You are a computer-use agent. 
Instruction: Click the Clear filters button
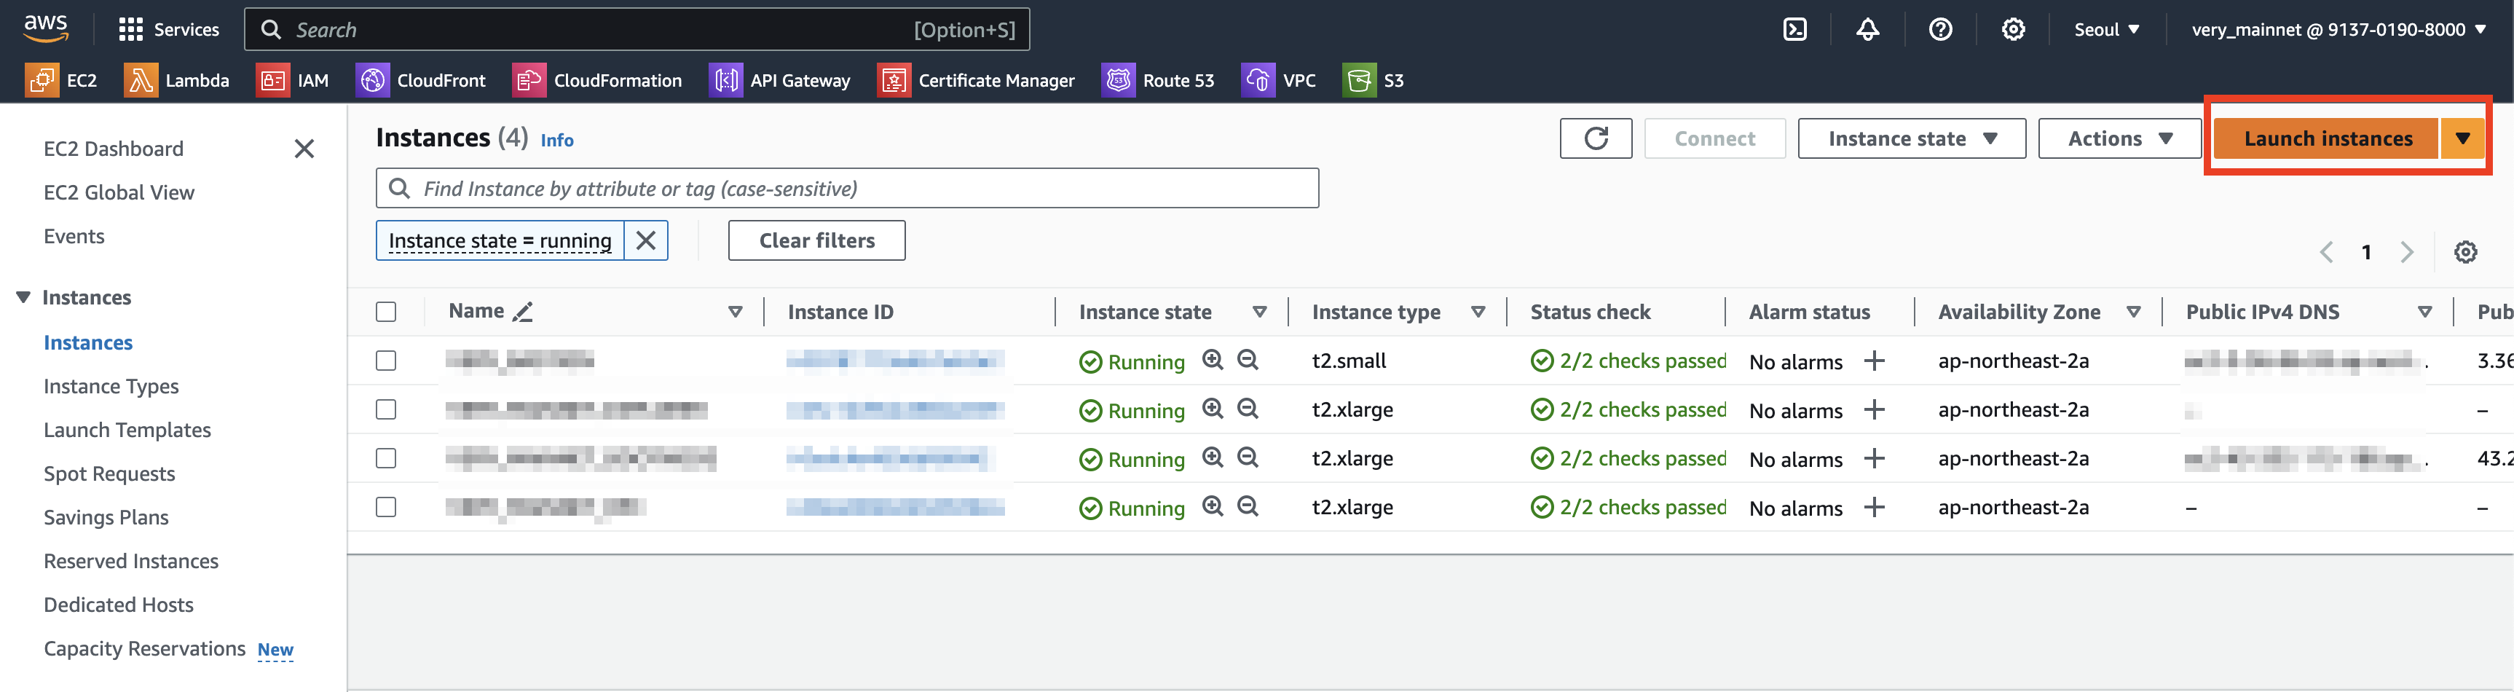click(816, 240)
